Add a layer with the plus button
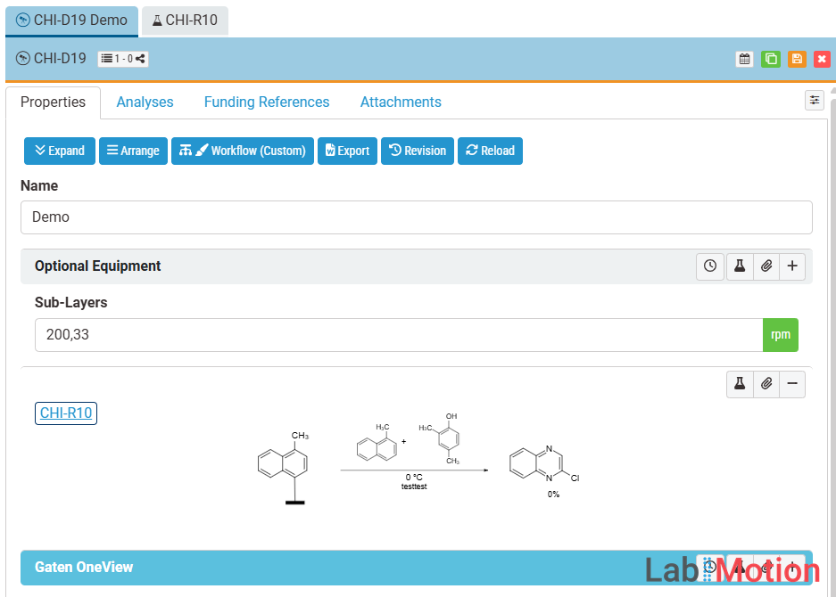Viewport: 836px width, 597px height. coord(792,266)
